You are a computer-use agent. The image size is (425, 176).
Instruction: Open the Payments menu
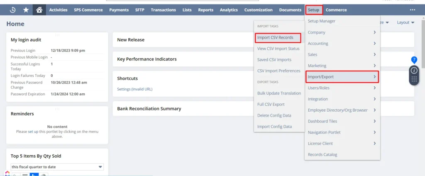119,10
